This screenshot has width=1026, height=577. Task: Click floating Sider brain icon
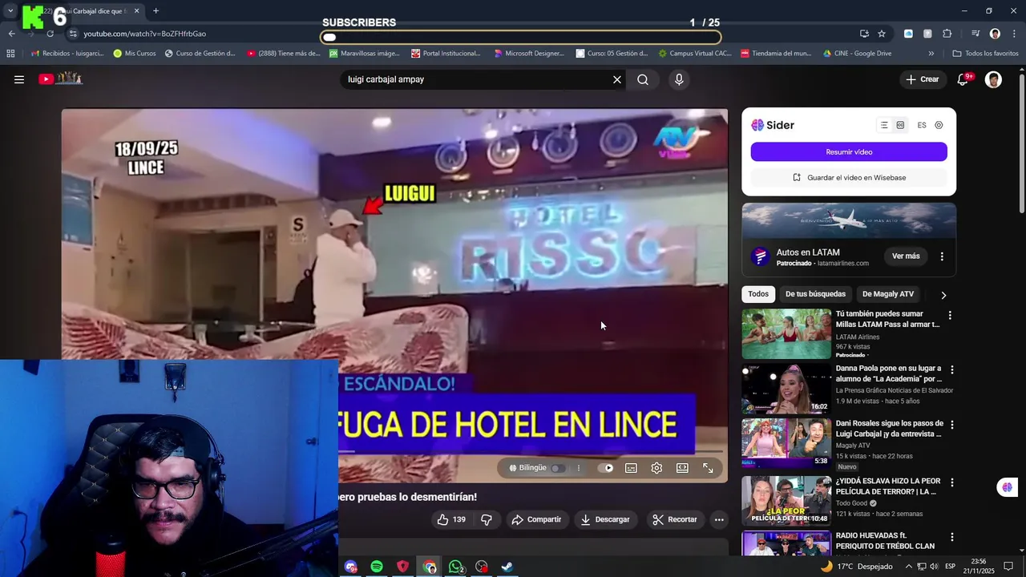click(x=1007, y=487)
